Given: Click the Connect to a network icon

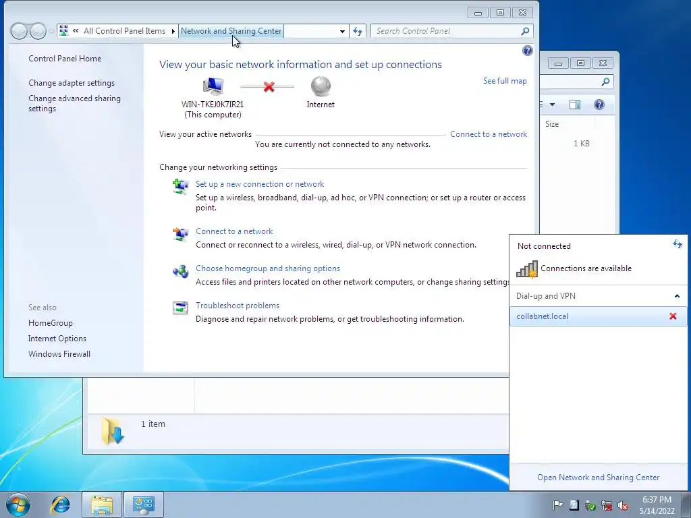Looking at the screenshot, I should (180, 234).
